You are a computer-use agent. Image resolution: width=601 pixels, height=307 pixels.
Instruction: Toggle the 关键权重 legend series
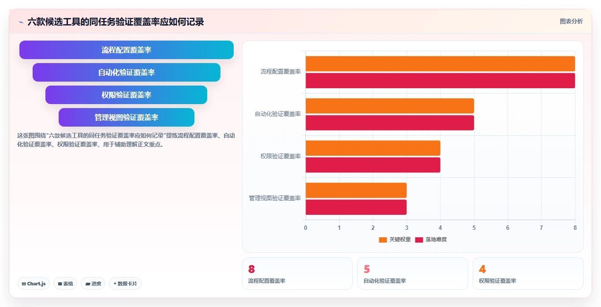tap(395, 240)
